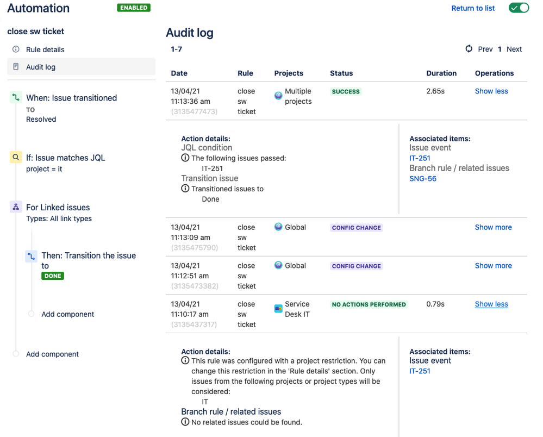Open the Rule details section
Screen dimensions: 543x437
[45, 49]
